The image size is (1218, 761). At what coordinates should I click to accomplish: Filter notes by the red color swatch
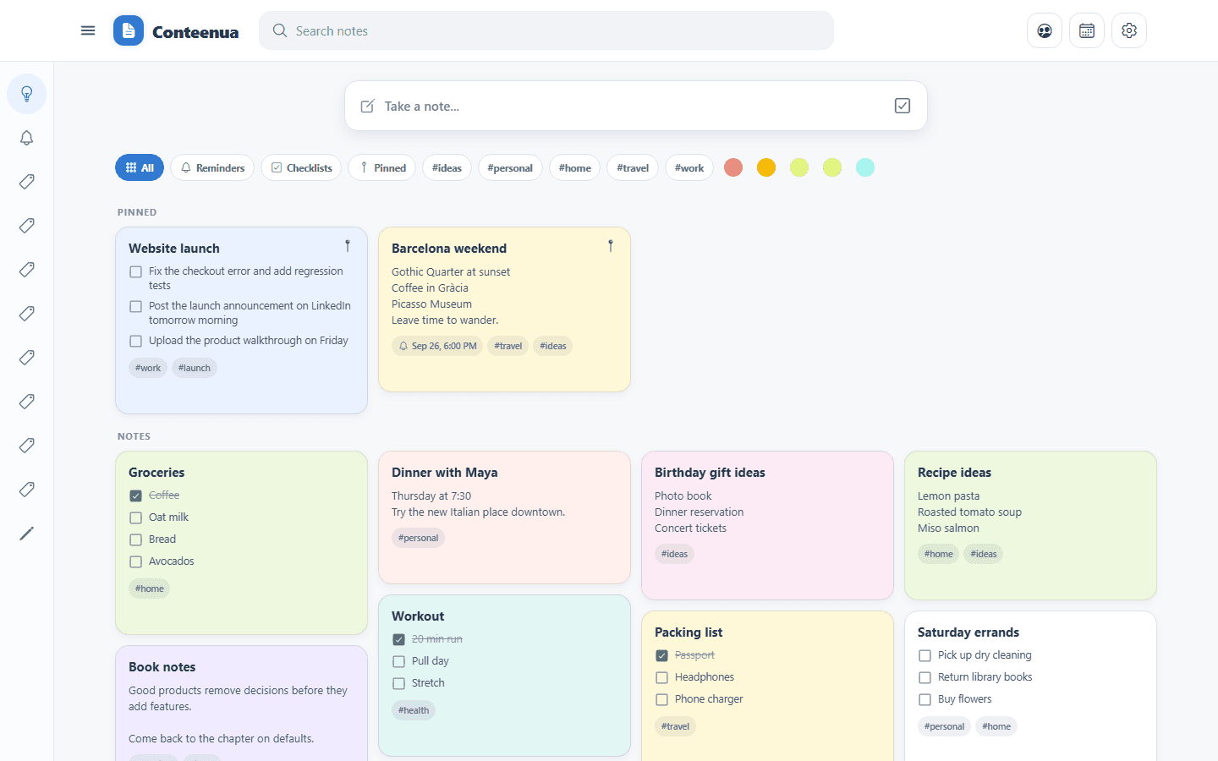pos(733,167)
